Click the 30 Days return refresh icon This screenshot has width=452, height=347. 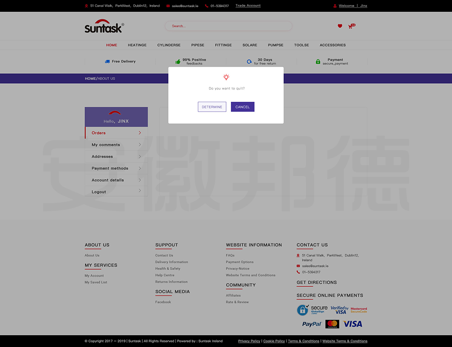pyautogui.click(x=249, y=62)
